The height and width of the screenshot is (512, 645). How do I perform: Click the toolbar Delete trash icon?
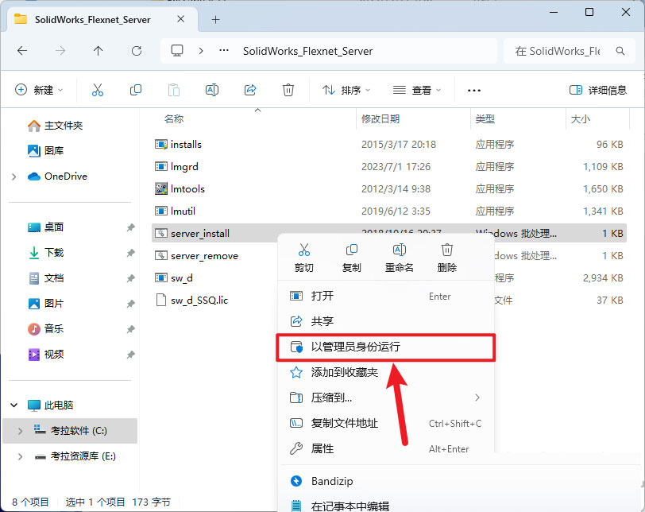pos(289,90)
